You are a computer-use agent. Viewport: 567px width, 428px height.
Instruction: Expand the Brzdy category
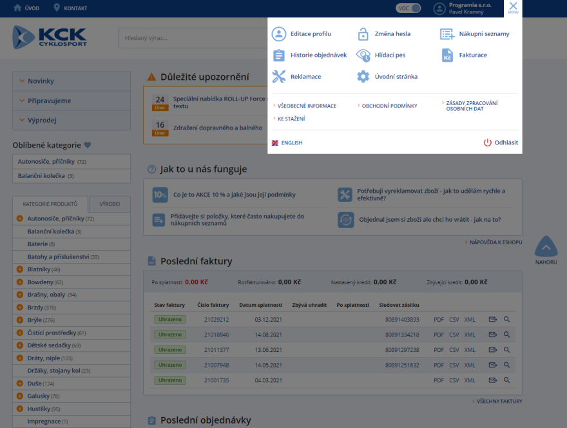(20, 307)
